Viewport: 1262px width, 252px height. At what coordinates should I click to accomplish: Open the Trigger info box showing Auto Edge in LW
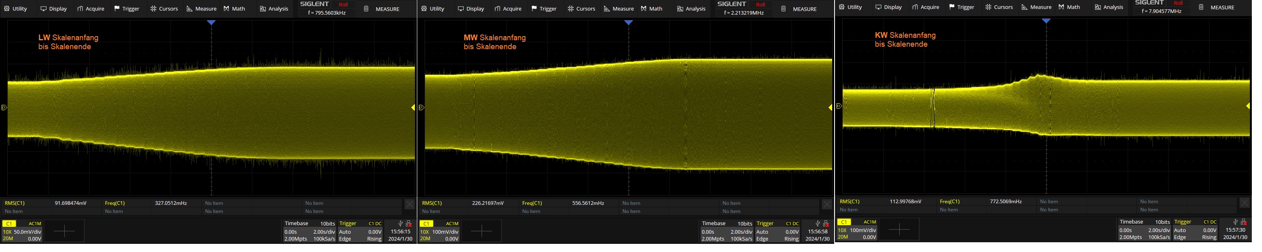360,231
